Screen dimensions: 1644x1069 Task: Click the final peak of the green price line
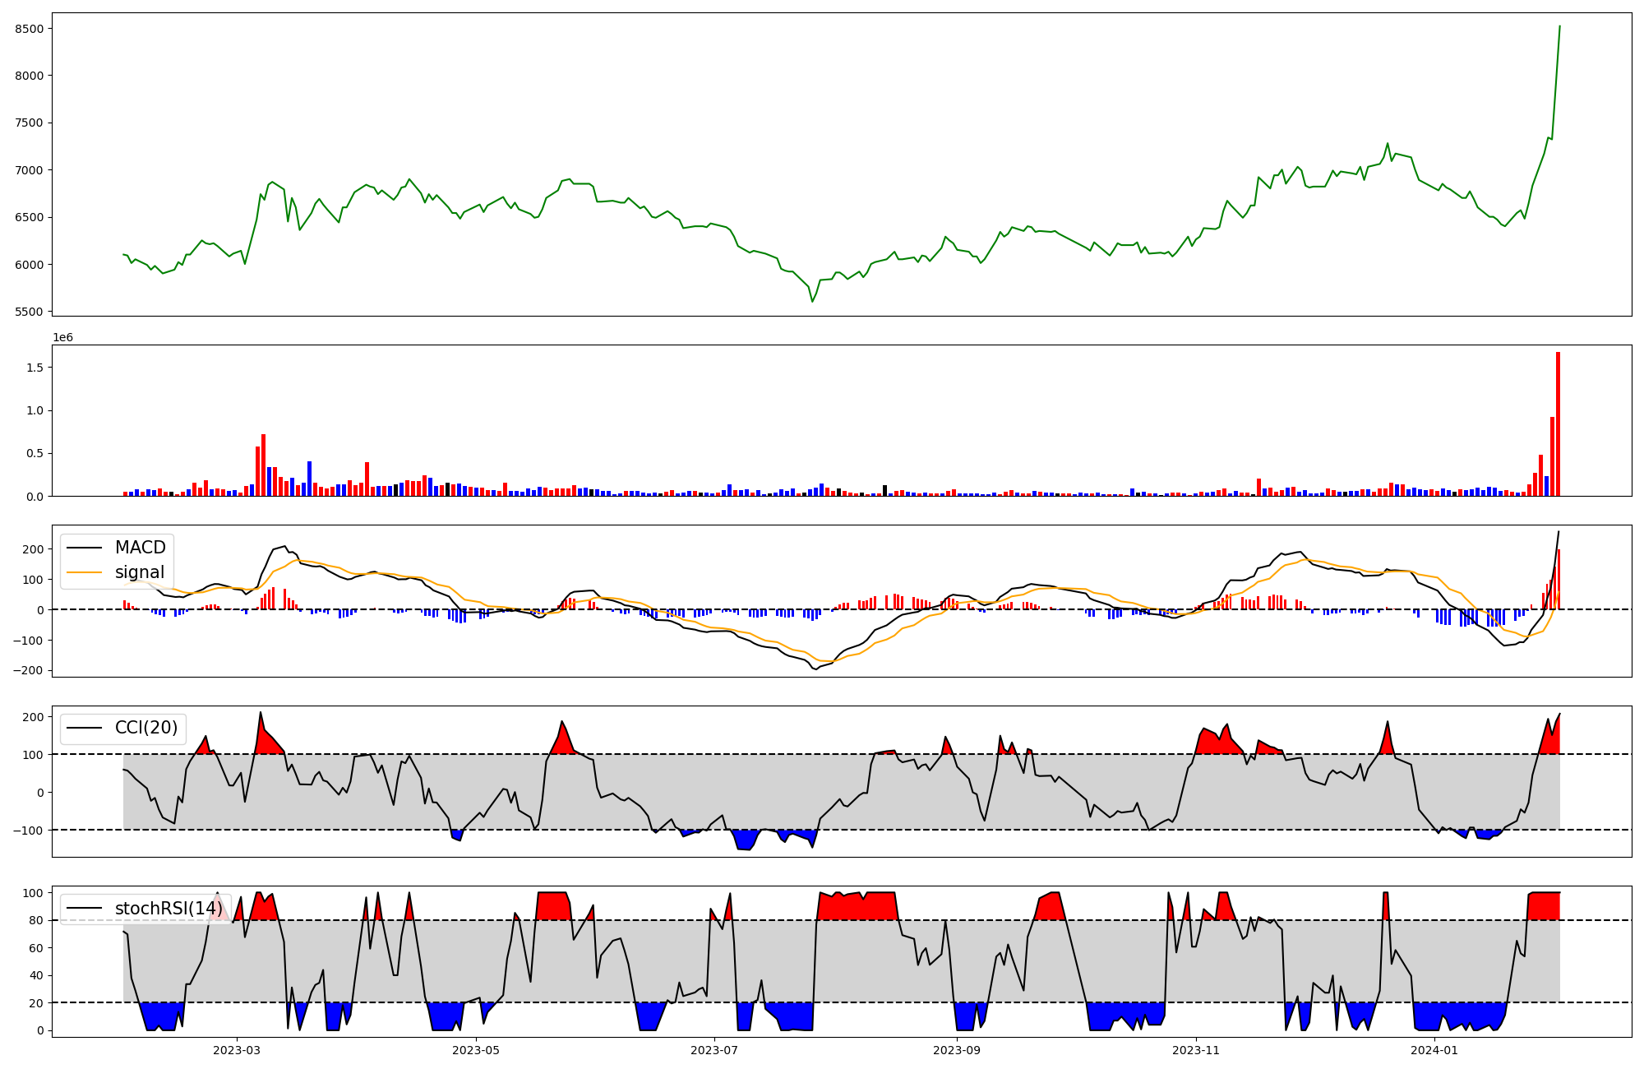[1559, 27]
